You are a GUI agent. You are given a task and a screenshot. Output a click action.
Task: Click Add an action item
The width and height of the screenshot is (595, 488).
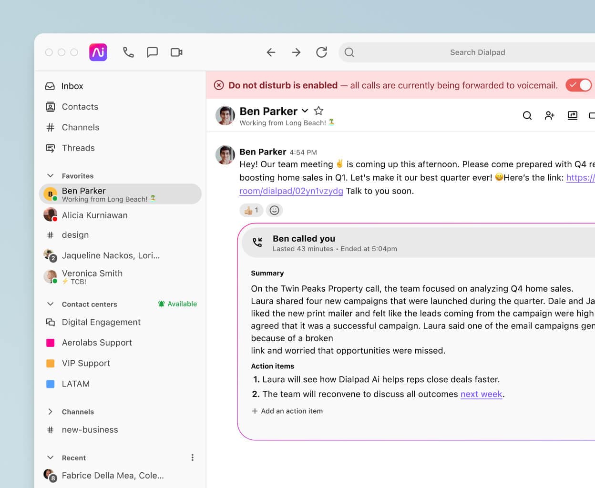click(x=287, y=411)
